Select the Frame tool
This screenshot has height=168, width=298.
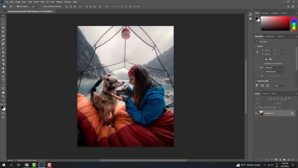[3, 36]
